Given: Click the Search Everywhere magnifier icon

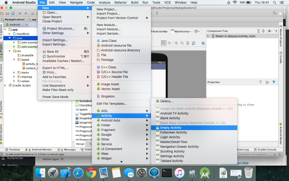Looking at the screenshot, I should click(x=274, y=13).
